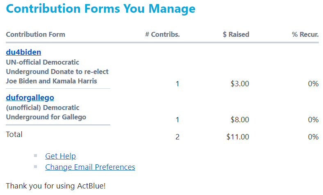Image resolution: width=323 pixels, height=195 pixels.
Task: Select the $8.00 raised amount
Action: (239, 120)
